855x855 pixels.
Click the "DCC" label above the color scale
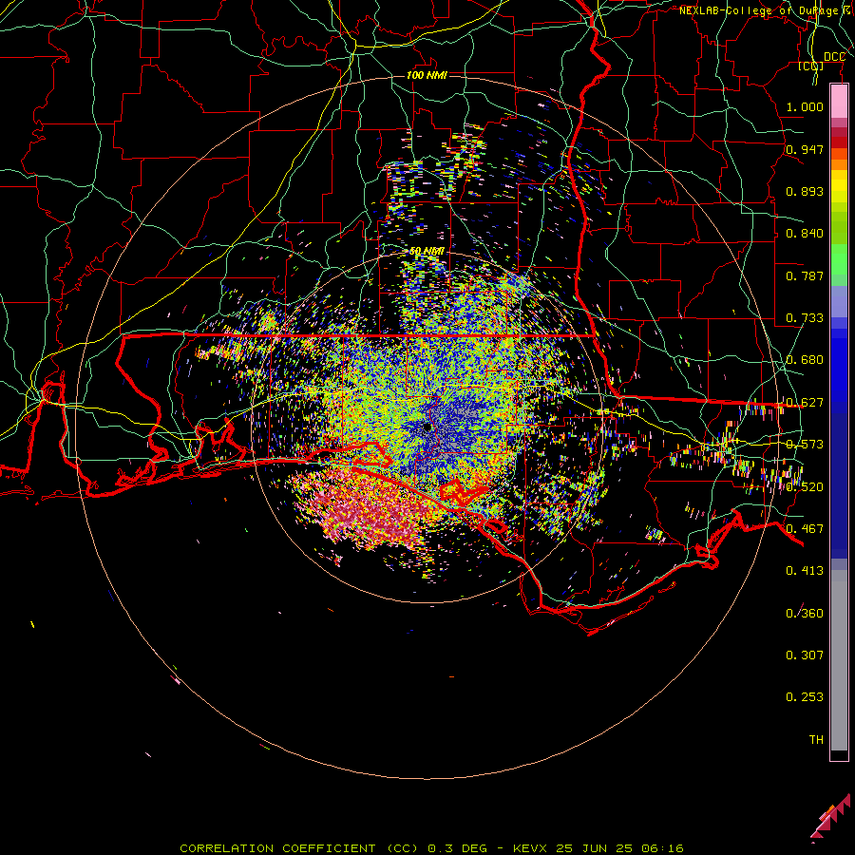coord(834,57)
